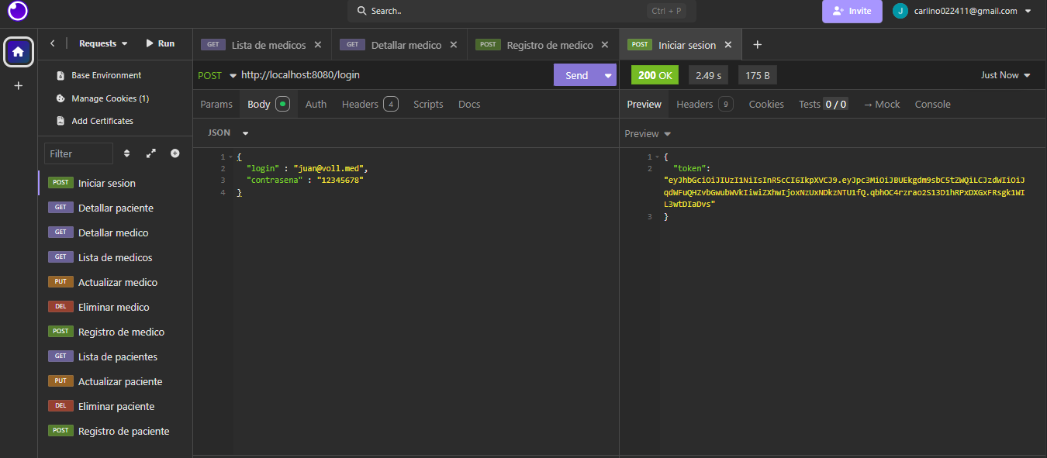Click the search magnifier icon
Screen dimensions: 1047x458
pyautogui.click(x=361, y=11)
